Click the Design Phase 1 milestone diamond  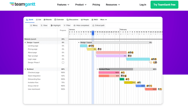(151, 63)
